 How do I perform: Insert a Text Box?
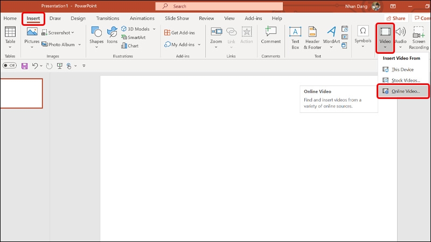click(295, 38)
